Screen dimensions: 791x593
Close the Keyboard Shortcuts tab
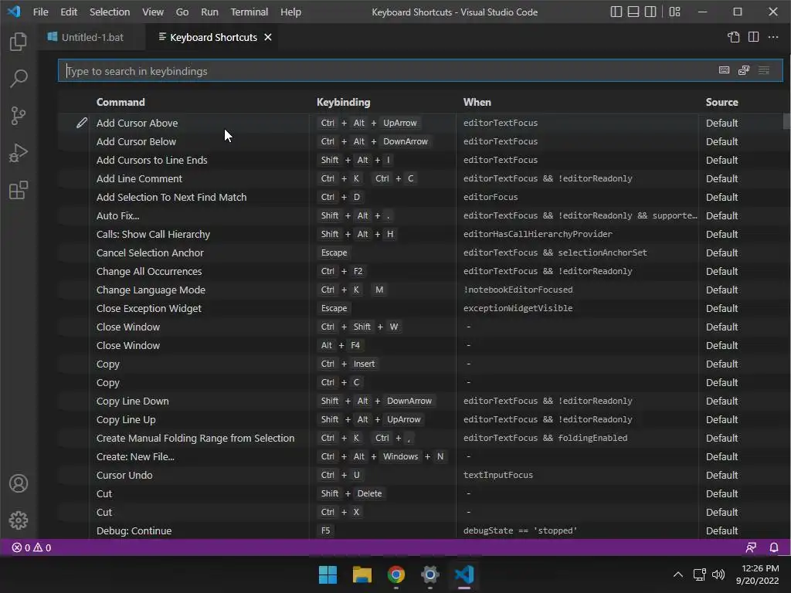tap(268, 37)
